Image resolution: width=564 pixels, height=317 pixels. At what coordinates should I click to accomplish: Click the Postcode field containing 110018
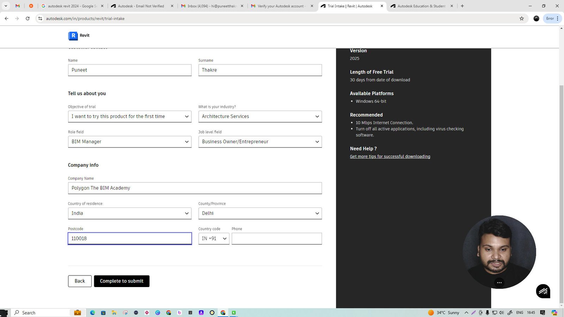(130, 239)
